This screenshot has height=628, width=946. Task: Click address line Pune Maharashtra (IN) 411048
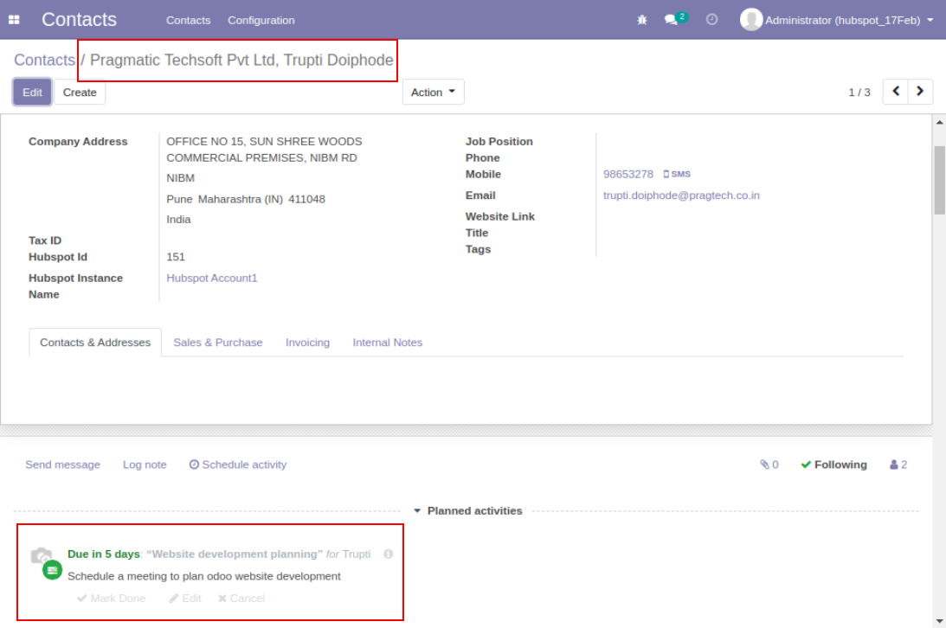coord(246,199)
